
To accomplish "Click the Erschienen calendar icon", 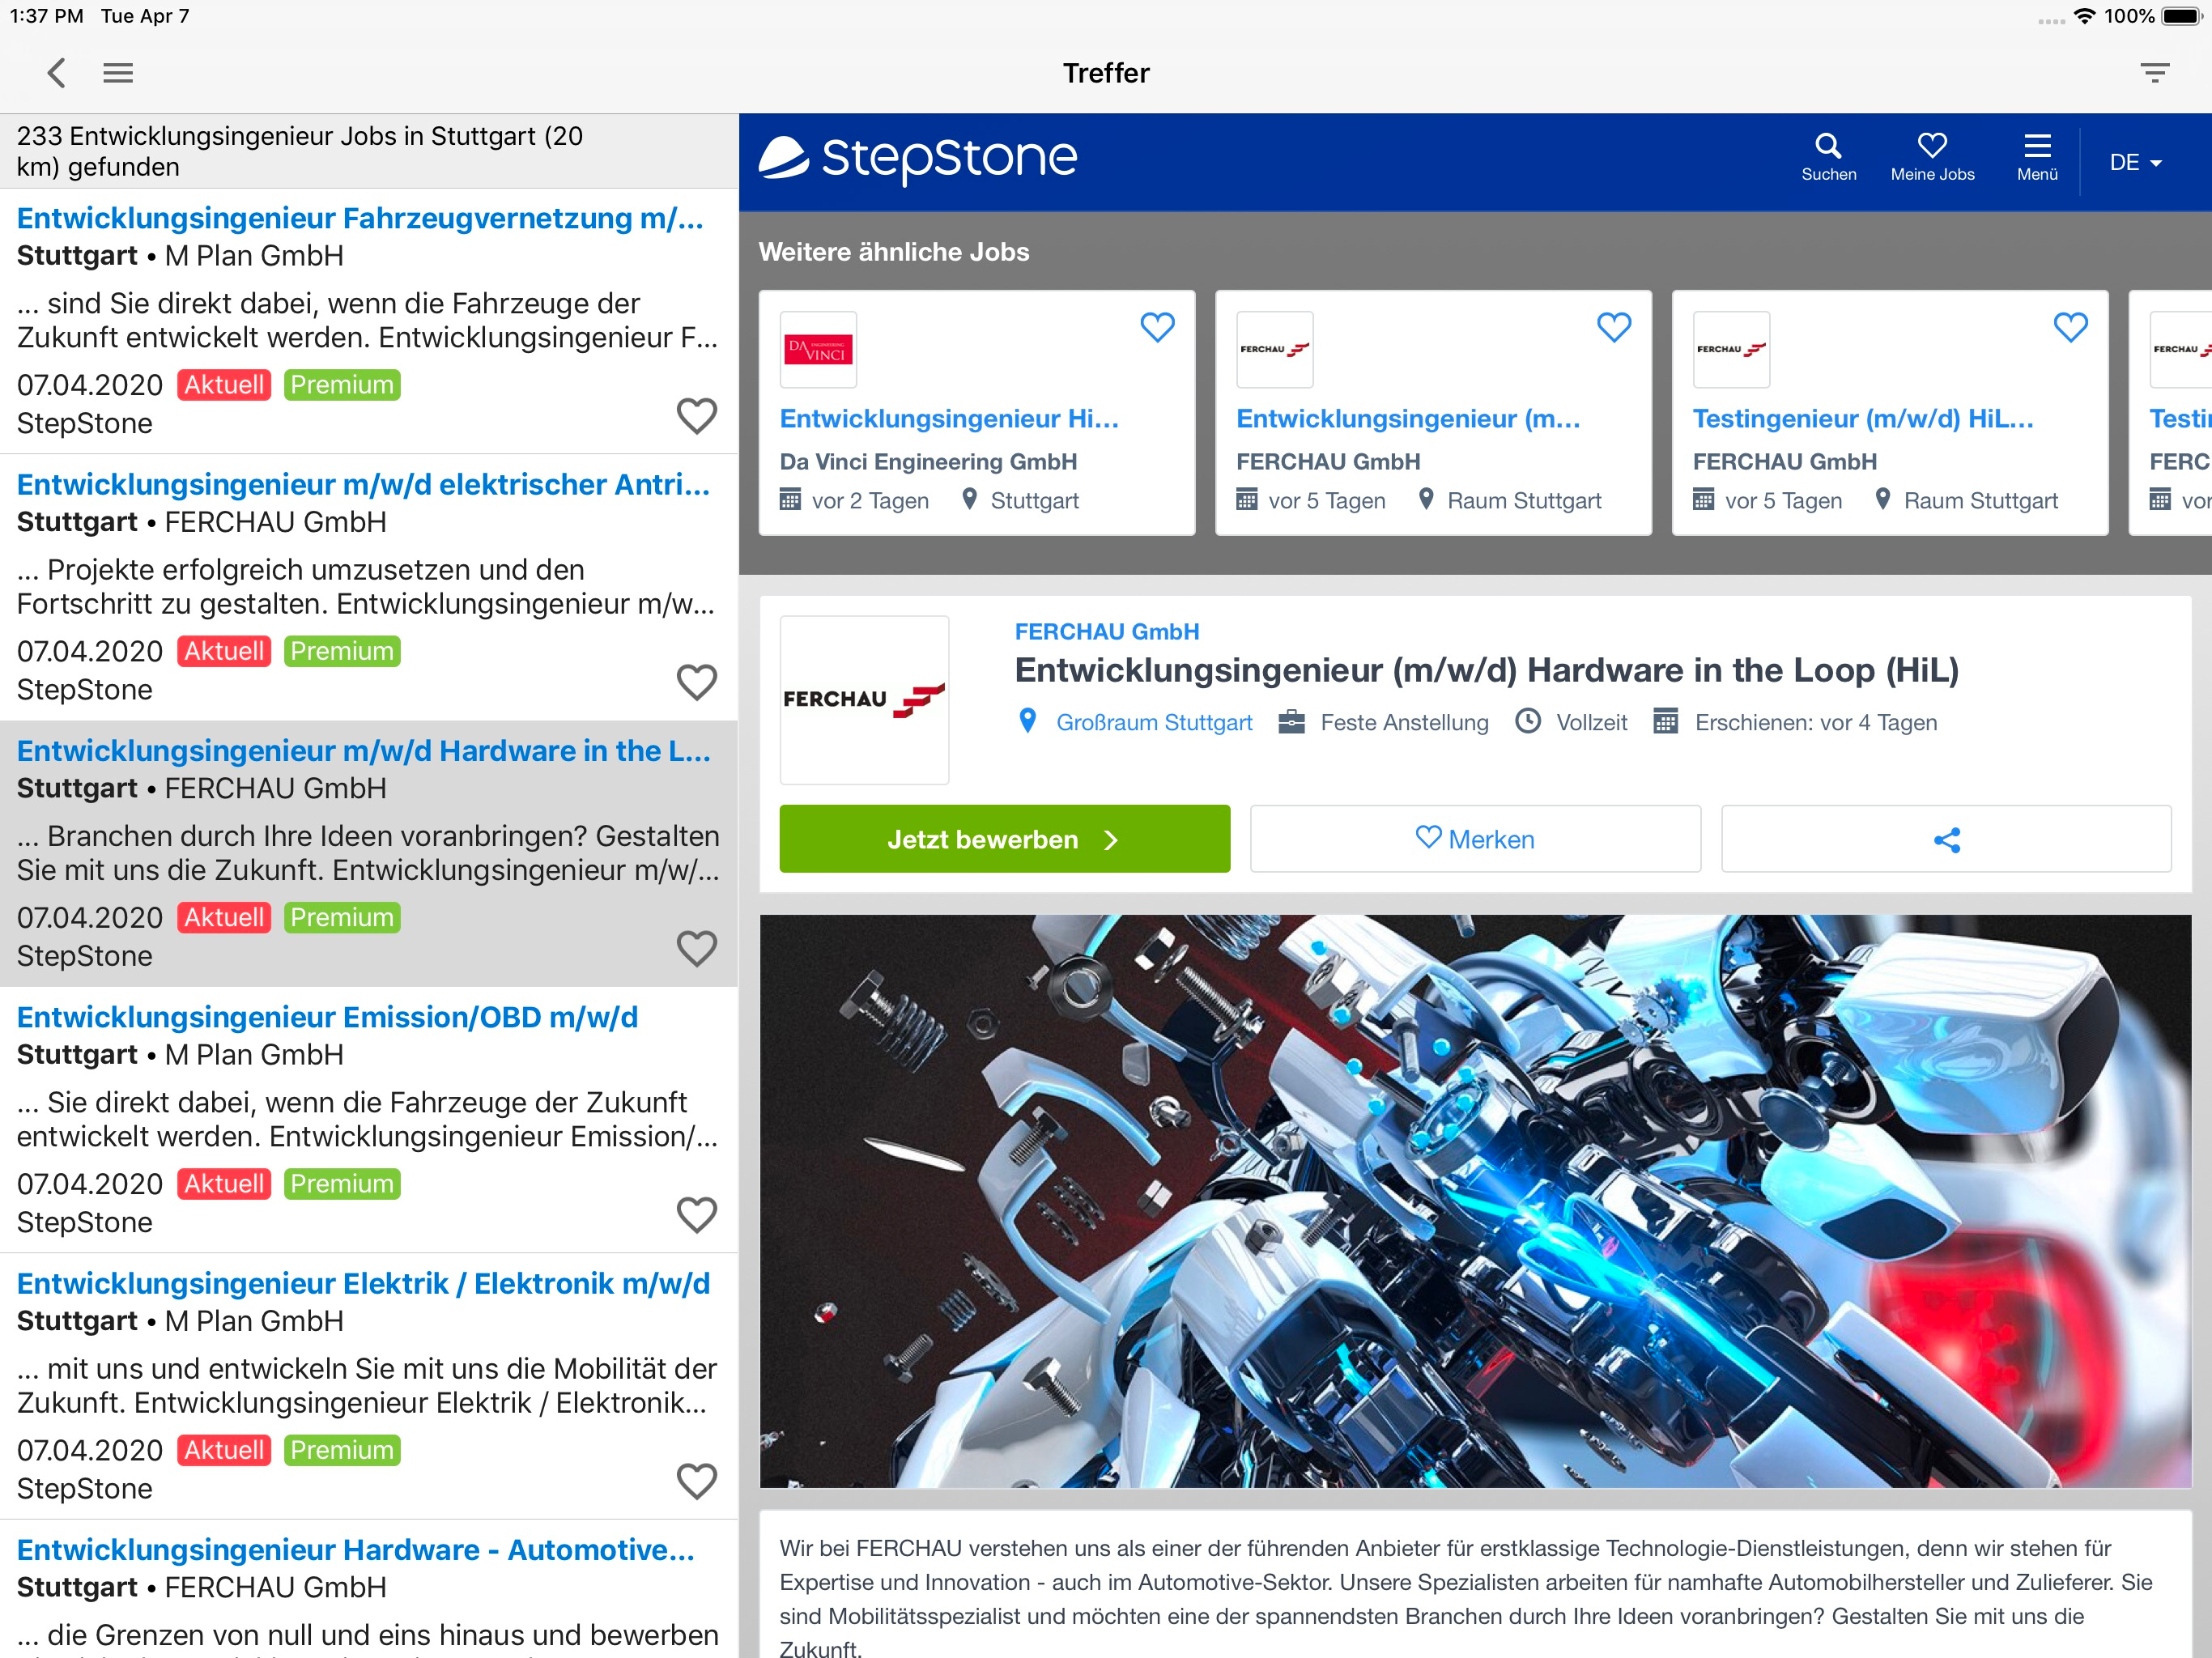I will point(1665,721).
